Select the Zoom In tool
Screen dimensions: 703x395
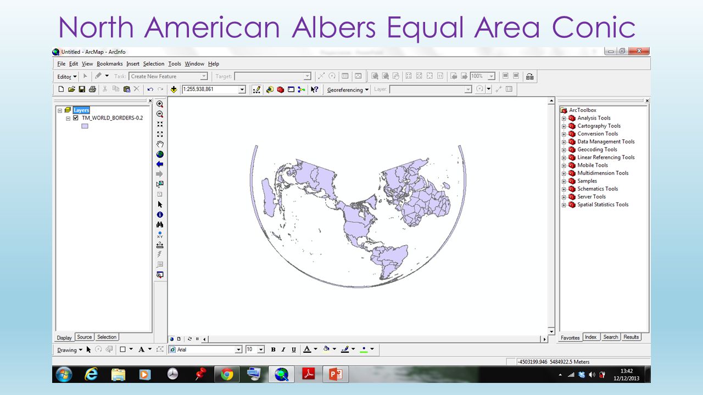point(160,104)
